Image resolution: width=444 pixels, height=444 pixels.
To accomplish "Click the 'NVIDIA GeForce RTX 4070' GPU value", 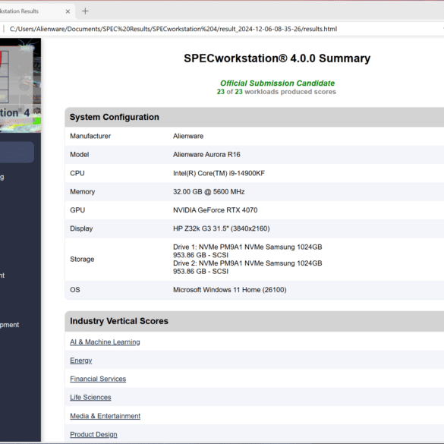I will point(216,210).
